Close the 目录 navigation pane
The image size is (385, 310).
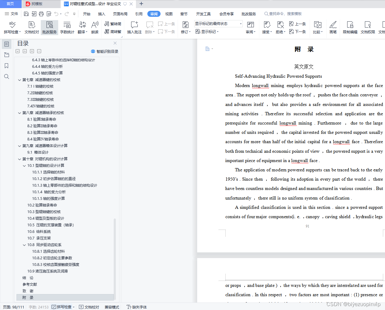pos(115,43)
